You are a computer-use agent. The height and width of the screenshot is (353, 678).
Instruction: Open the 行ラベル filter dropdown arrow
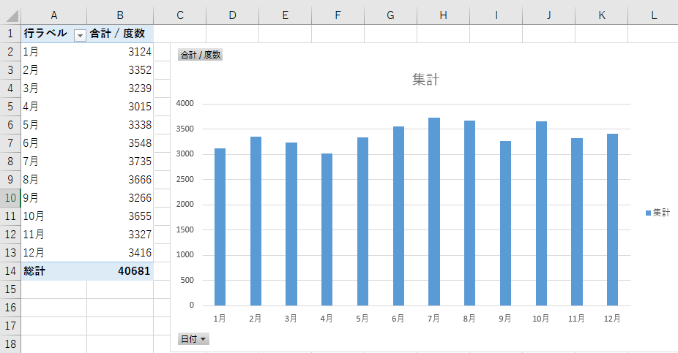pos(80,34)
